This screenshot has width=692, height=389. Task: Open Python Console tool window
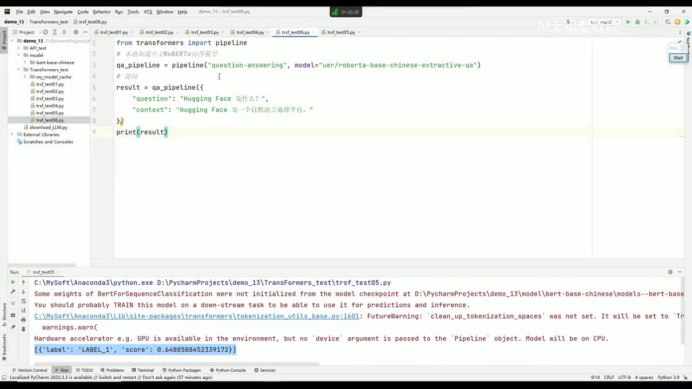pyautogui.click(x=227, y=370)
